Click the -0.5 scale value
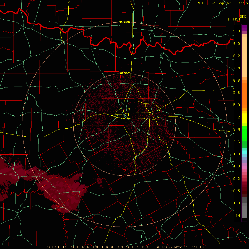This screenshot has width=249, height=249. coord(235,191)
